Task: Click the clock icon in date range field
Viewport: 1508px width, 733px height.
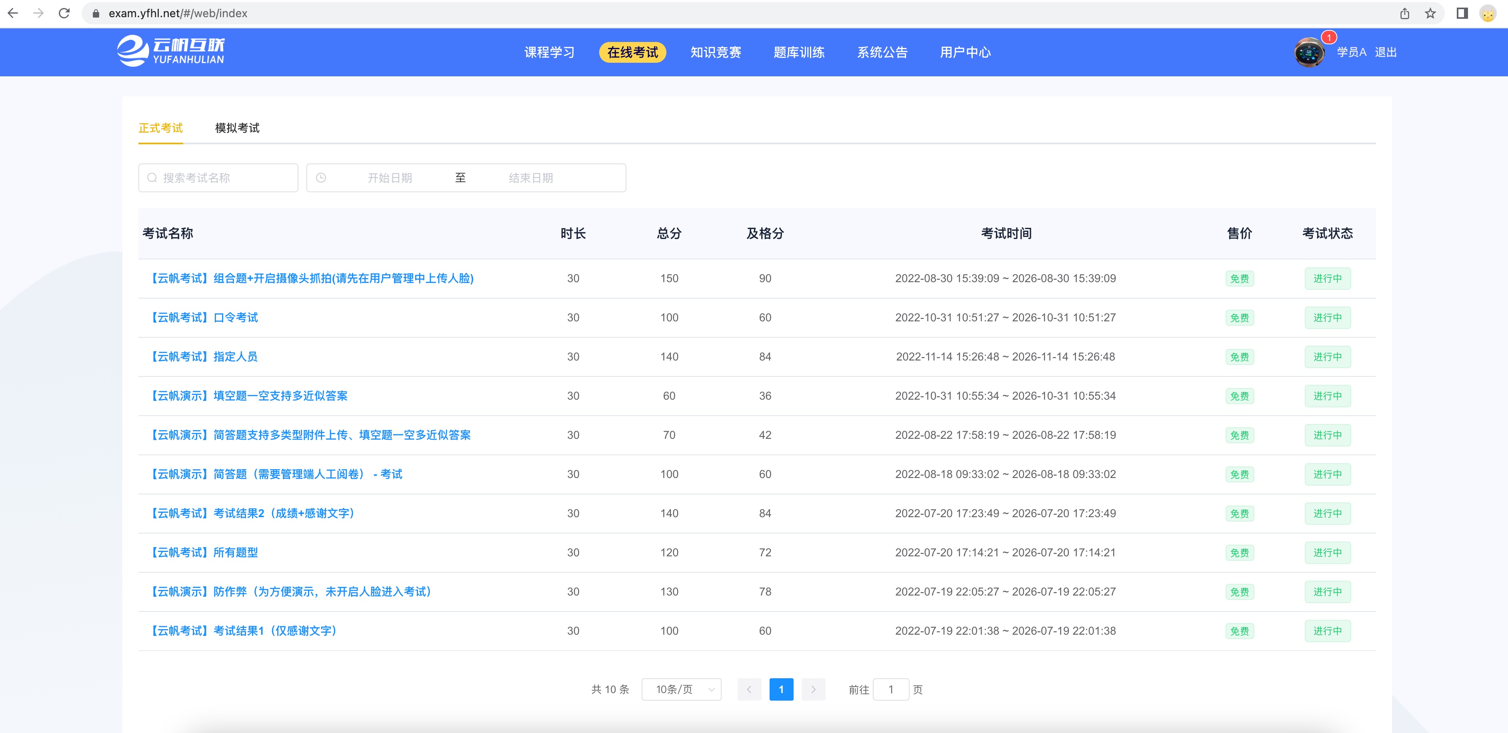Action: point(321,178)
